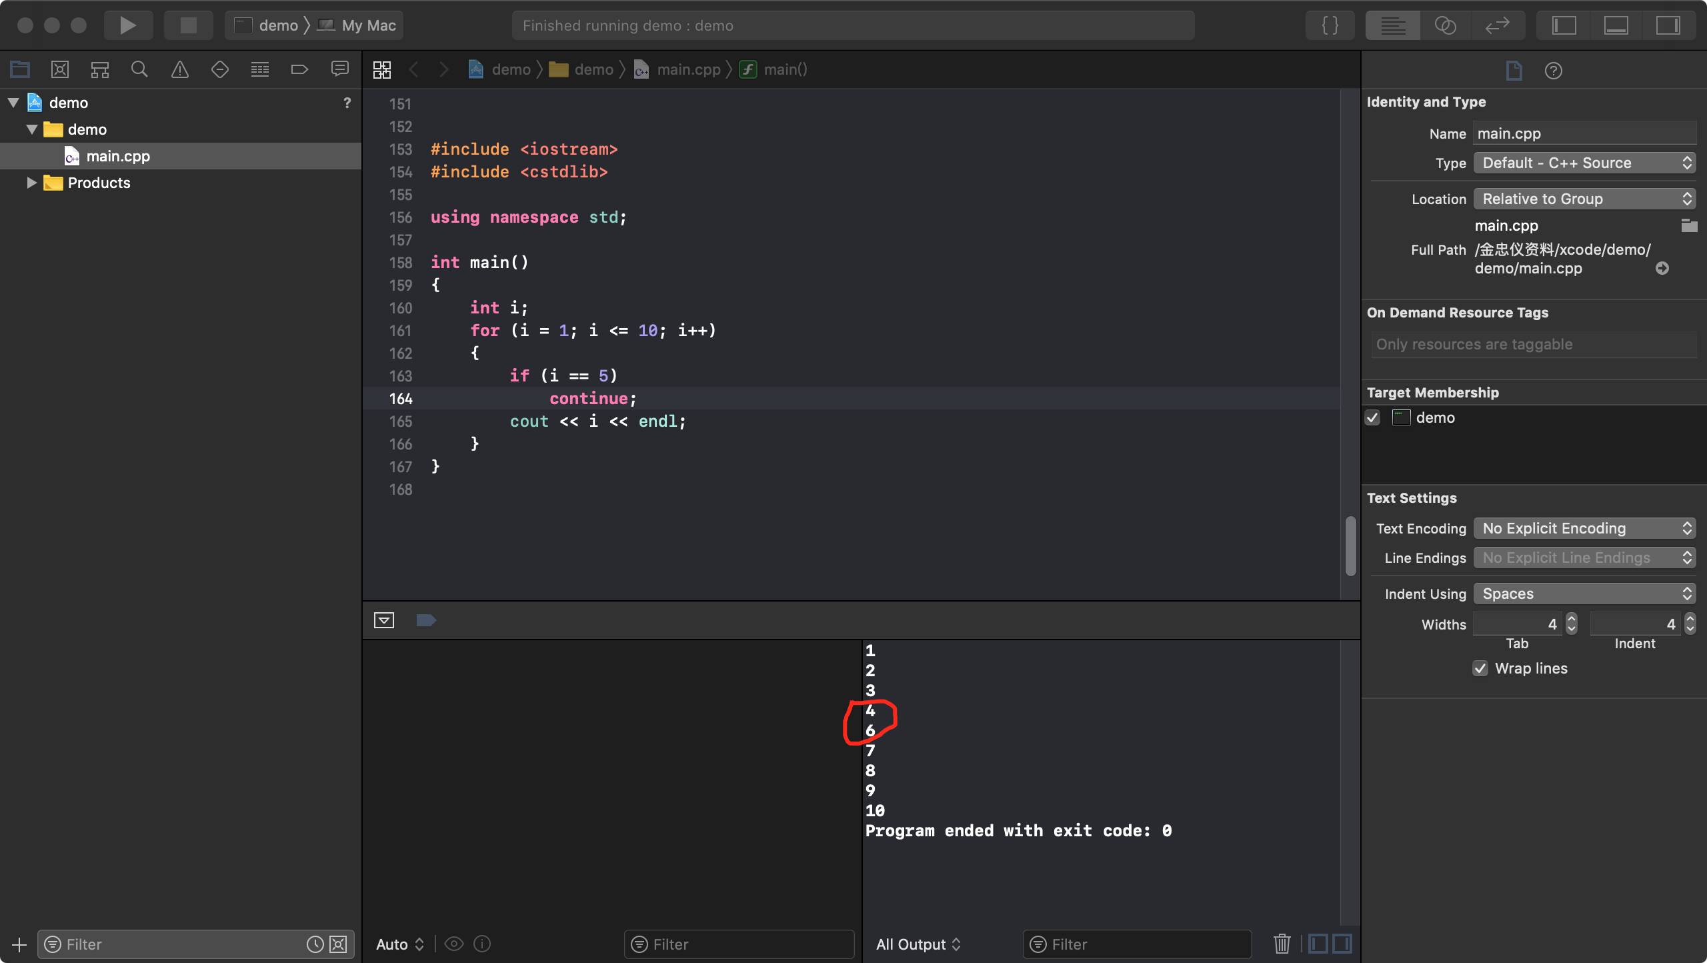Open the Indent Using Spaces dropdown
Viewport: 1707px width, 963px height.
click(1584, 594)
